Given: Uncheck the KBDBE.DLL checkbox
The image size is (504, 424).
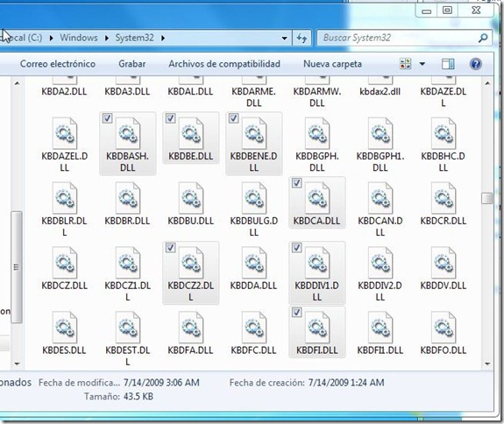Looking at the screenshot, I should coord(170,118).
